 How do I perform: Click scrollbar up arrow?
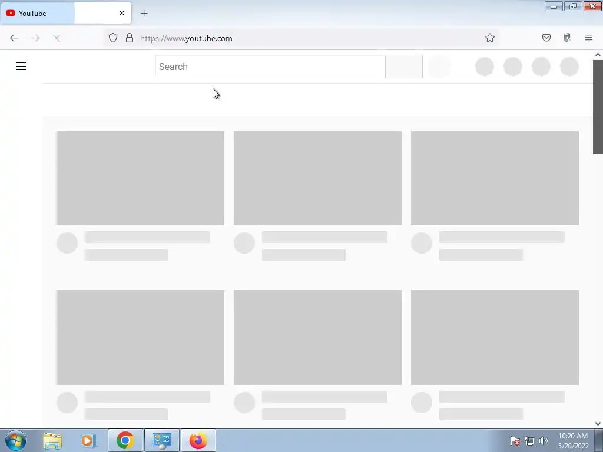coord(598,55)
